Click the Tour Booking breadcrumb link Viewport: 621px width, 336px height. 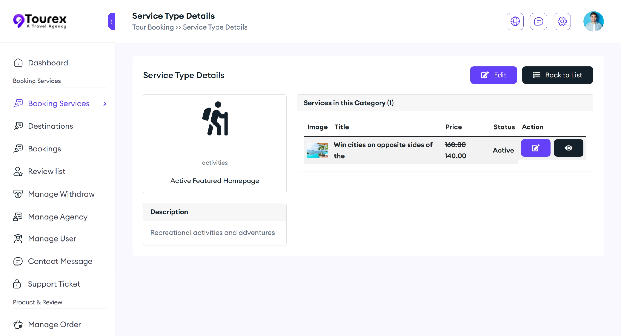(x=153, y=27)
